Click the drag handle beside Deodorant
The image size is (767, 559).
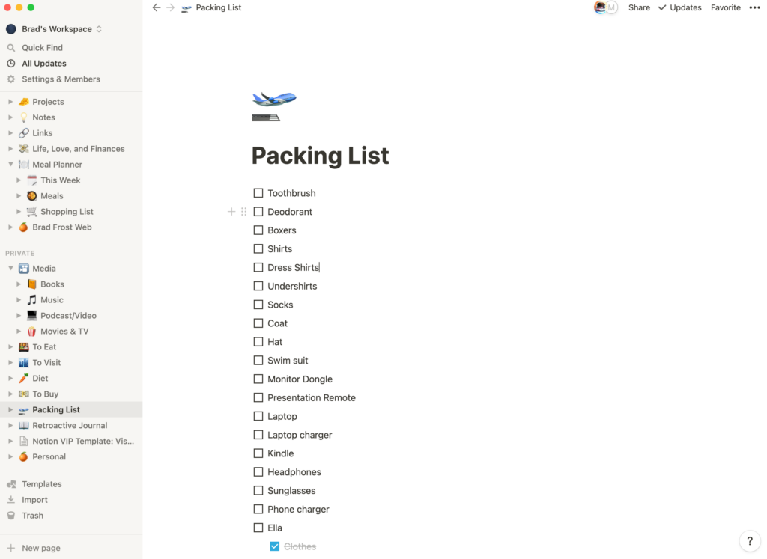243,212
